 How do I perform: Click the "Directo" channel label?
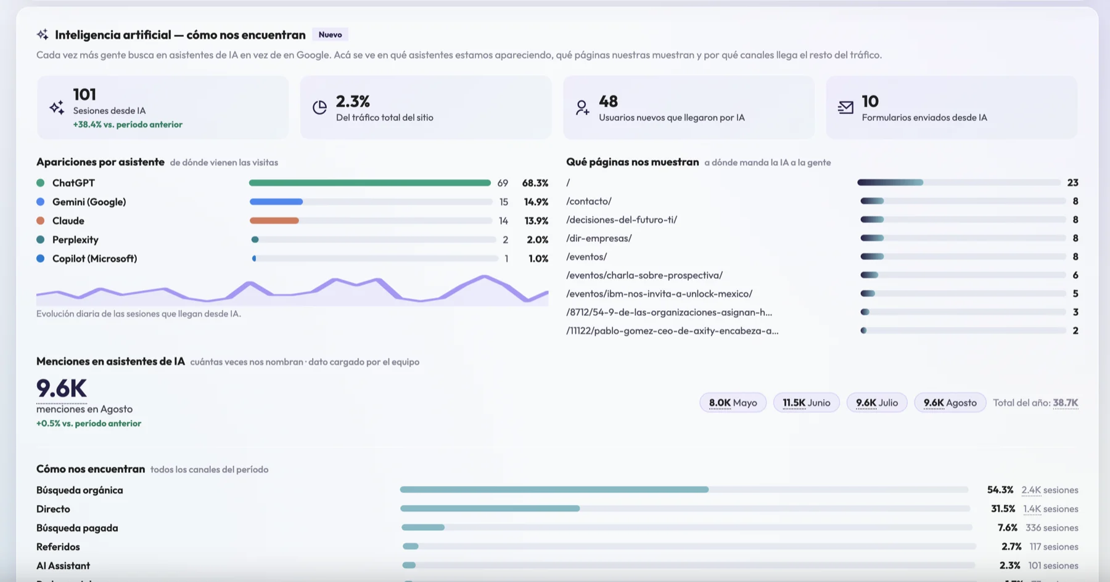click(53, 509)
